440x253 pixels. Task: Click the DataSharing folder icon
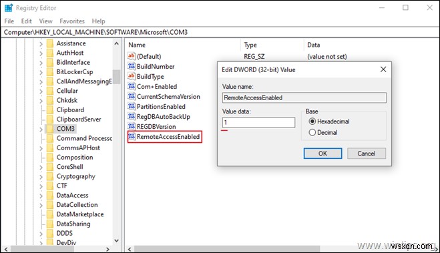(49, 224)
